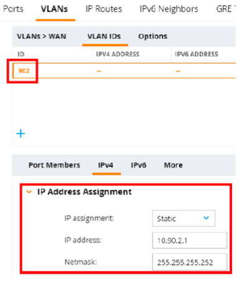Viewport: 248px width, 284px height.
Task: Switch to the IPv4 settings tab
Action: click(x=105, y=165)
